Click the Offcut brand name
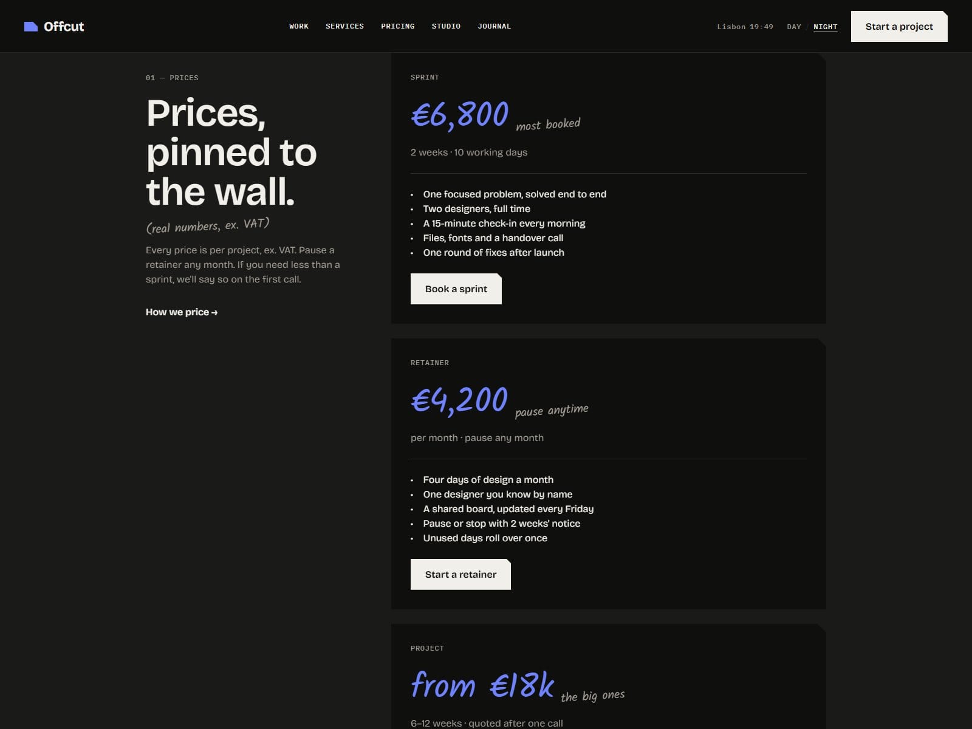972x729 pixels. tap(64, 27)
